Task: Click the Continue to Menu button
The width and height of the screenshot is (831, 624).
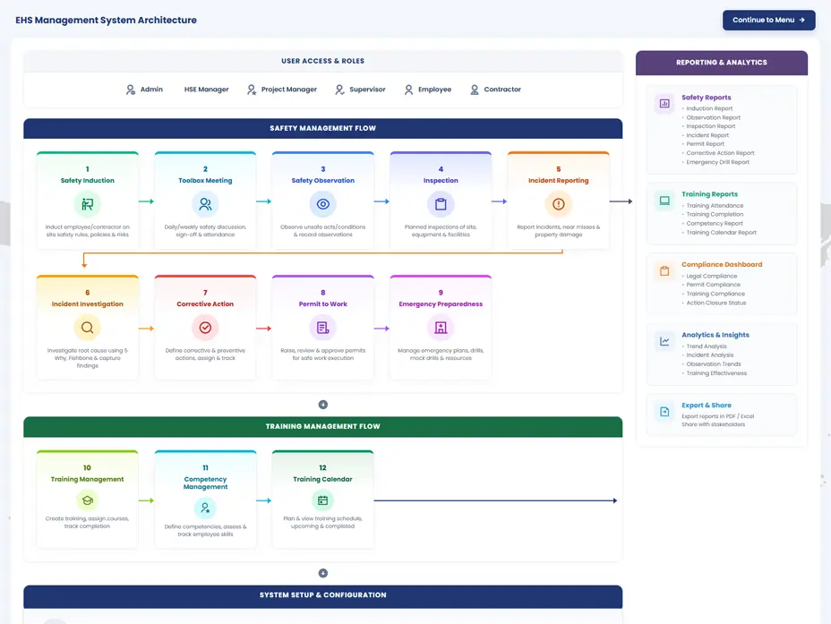Action: 768,20
